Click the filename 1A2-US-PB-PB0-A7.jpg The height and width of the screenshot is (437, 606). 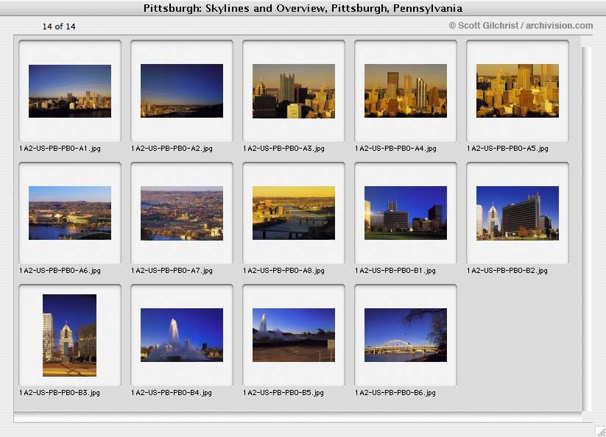pos(172,271)
